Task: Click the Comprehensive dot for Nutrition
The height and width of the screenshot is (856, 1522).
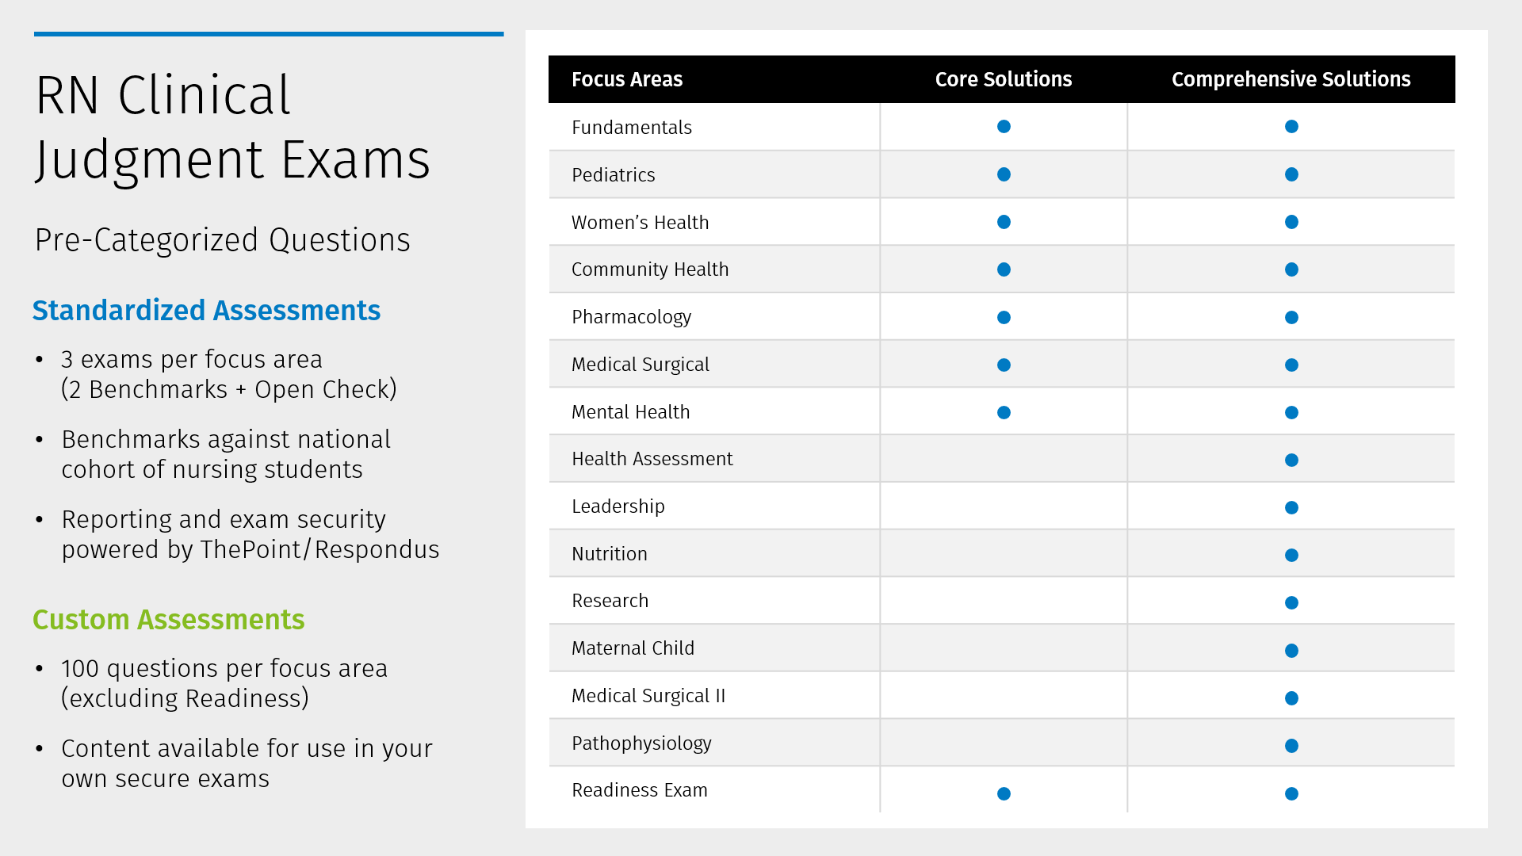Action: [1291, 555]
